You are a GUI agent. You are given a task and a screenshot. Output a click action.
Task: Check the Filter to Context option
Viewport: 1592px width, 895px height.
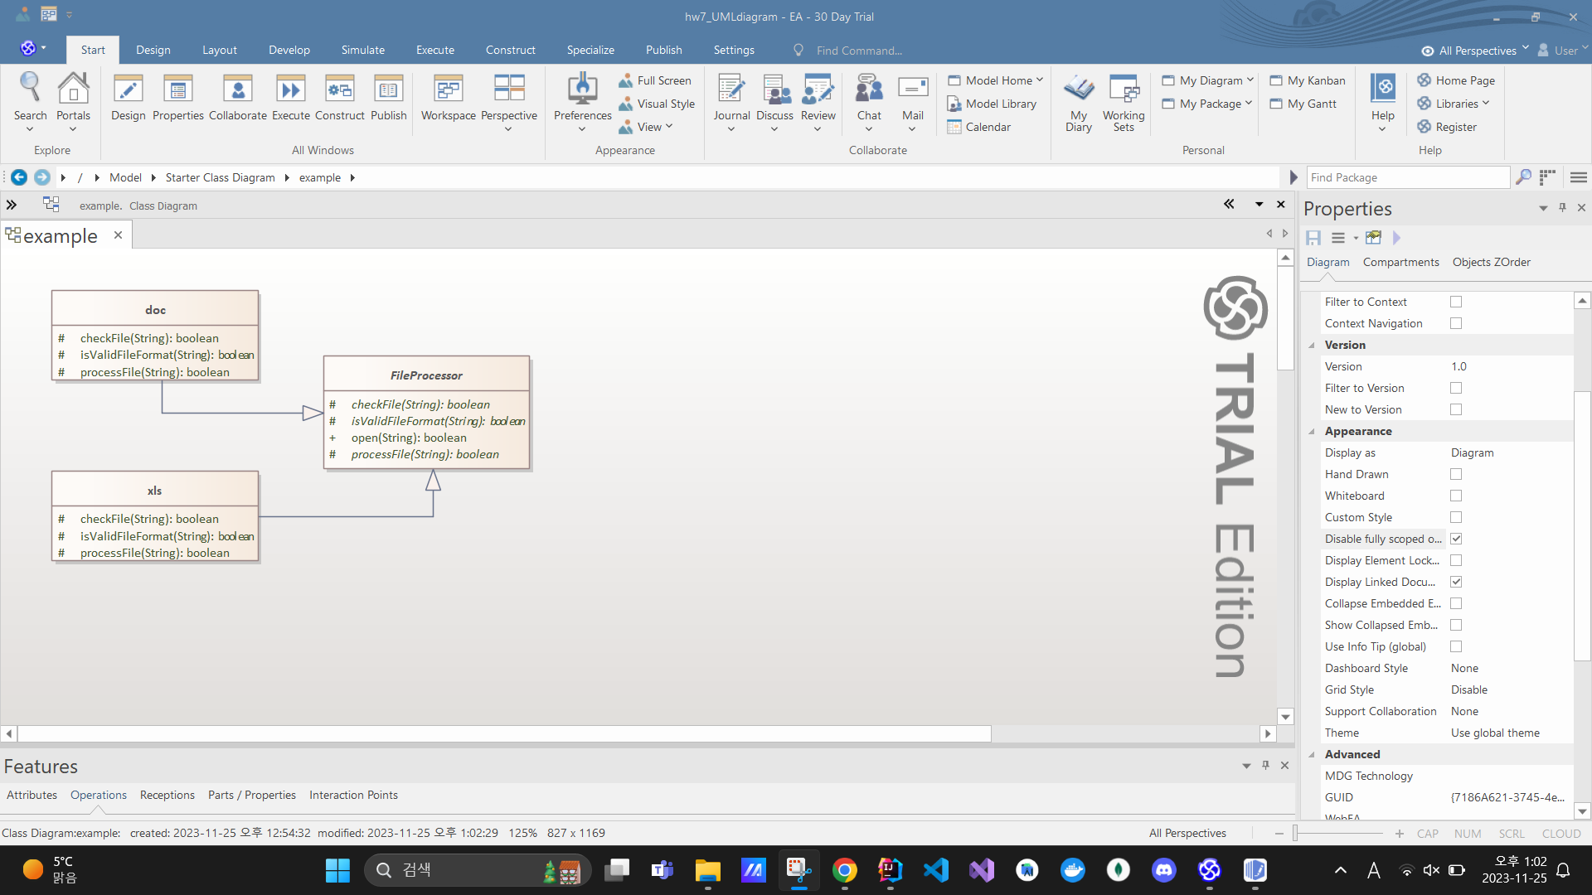pyautogui.click(x=1456, y=302)
